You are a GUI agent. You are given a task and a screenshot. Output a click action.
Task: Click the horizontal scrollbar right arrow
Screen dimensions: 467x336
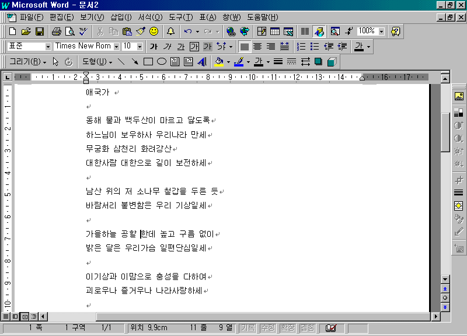tap(435, 316)
